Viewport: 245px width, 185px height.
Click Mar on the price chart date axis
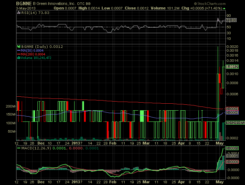146,143
